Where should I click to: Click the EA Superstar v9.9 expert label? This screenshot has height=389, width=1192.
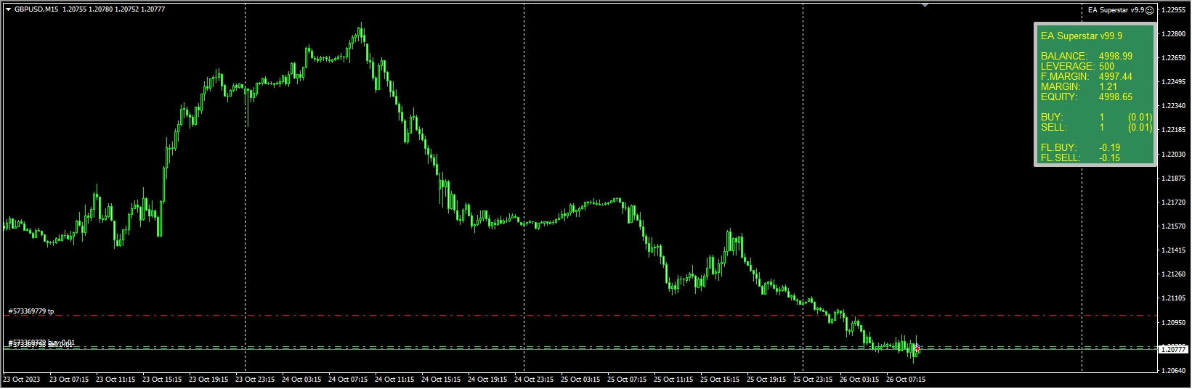pos(1116,10)
